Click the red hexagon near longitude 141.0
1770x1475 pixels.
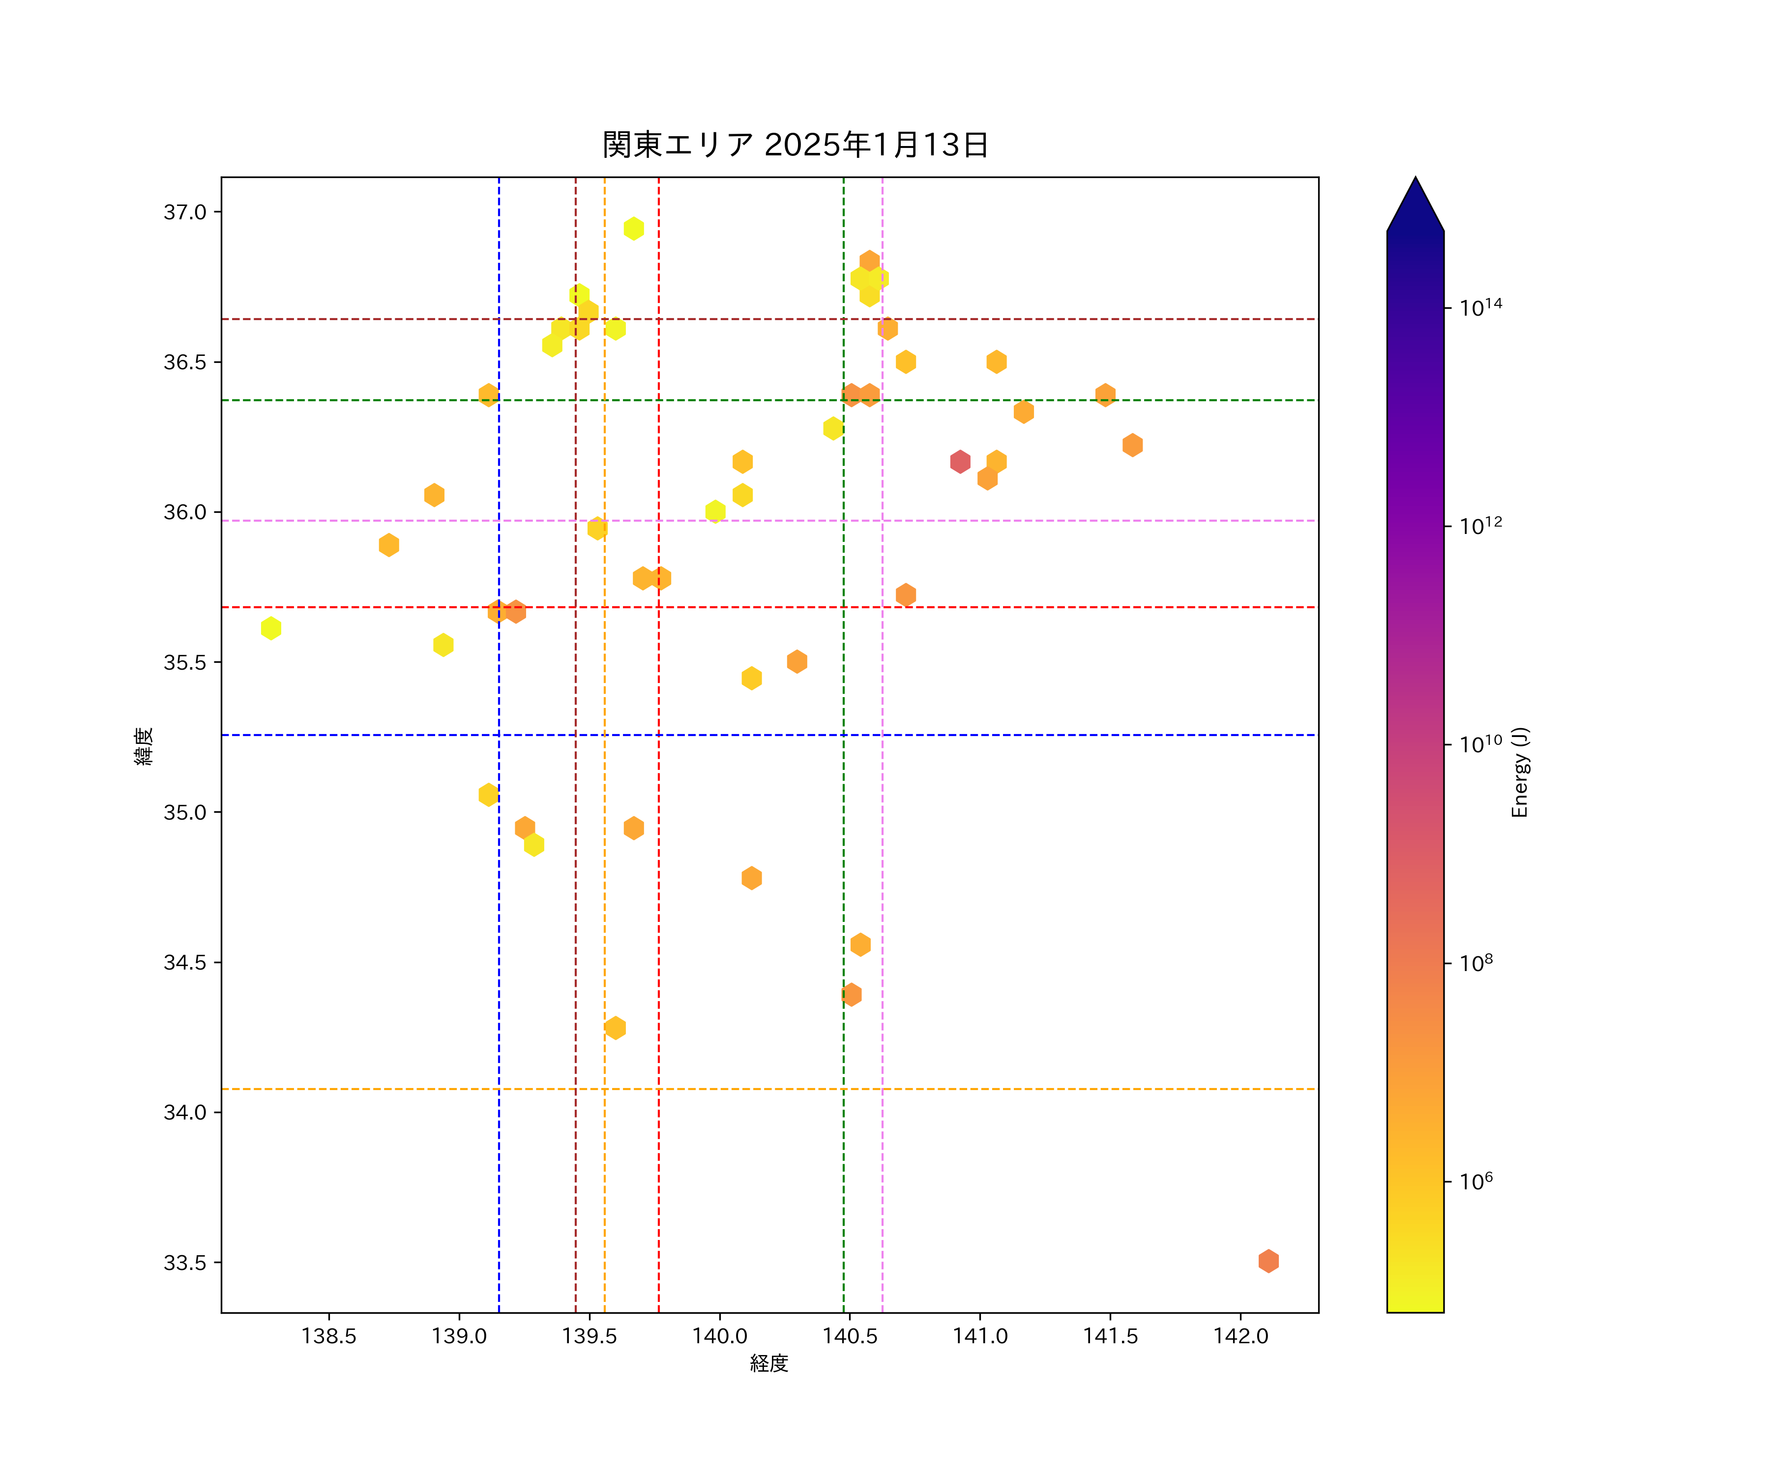point(960,461)
